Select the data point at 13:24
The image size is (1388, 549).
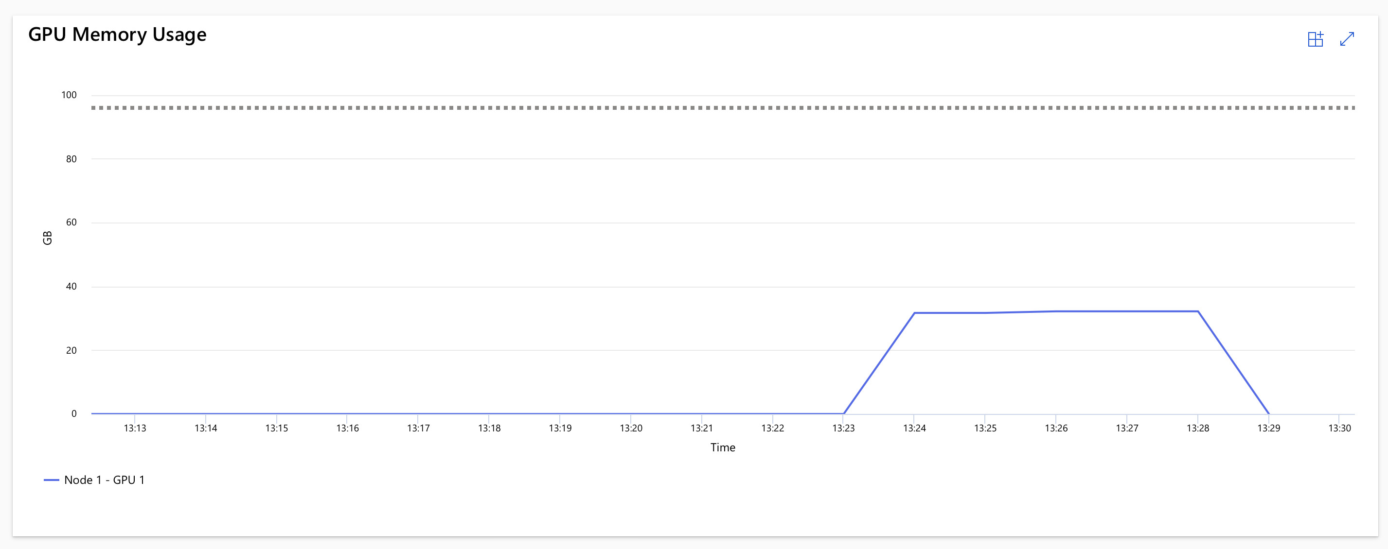(x=914, y=313)
